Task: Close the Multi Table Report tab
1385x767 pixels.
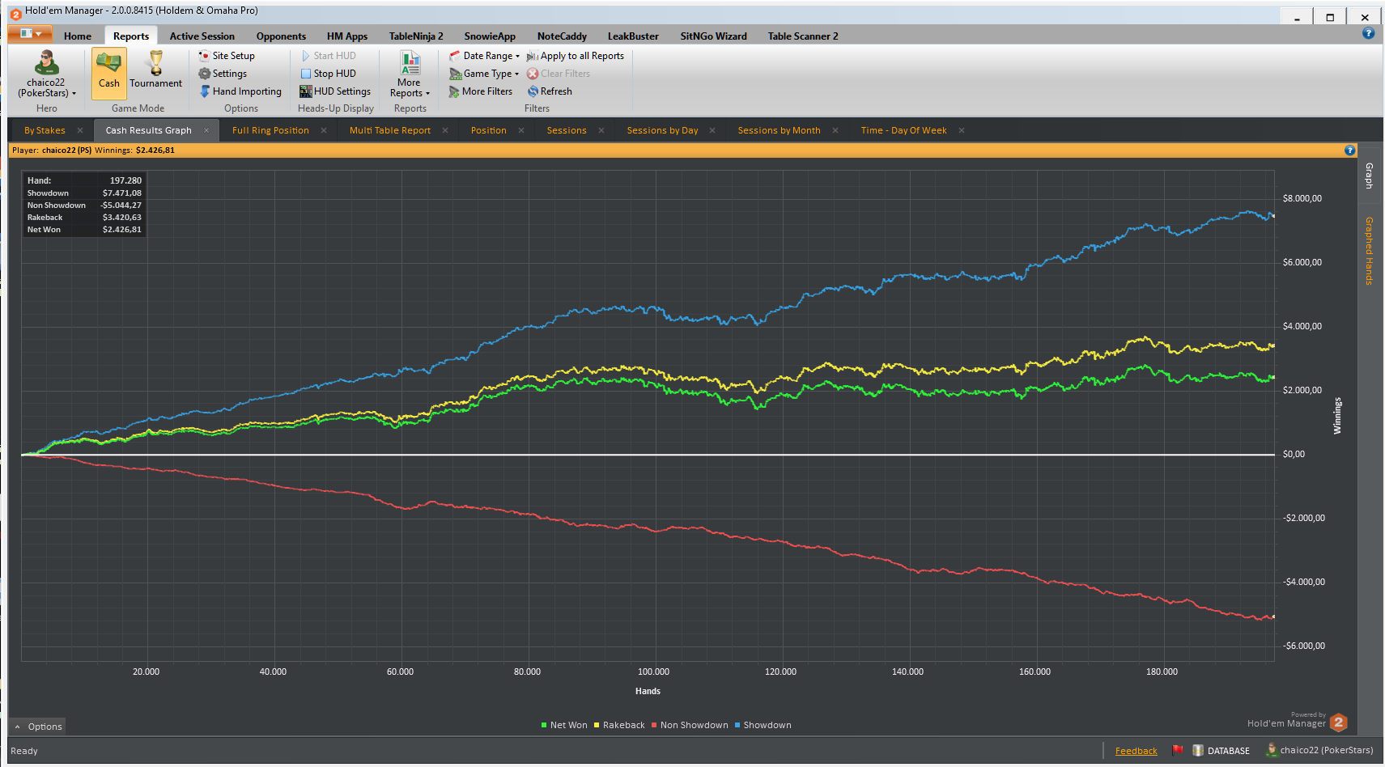Action: (445, 130)
